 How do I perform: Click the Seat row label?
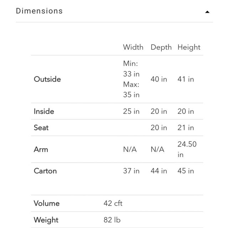point(41,128)
